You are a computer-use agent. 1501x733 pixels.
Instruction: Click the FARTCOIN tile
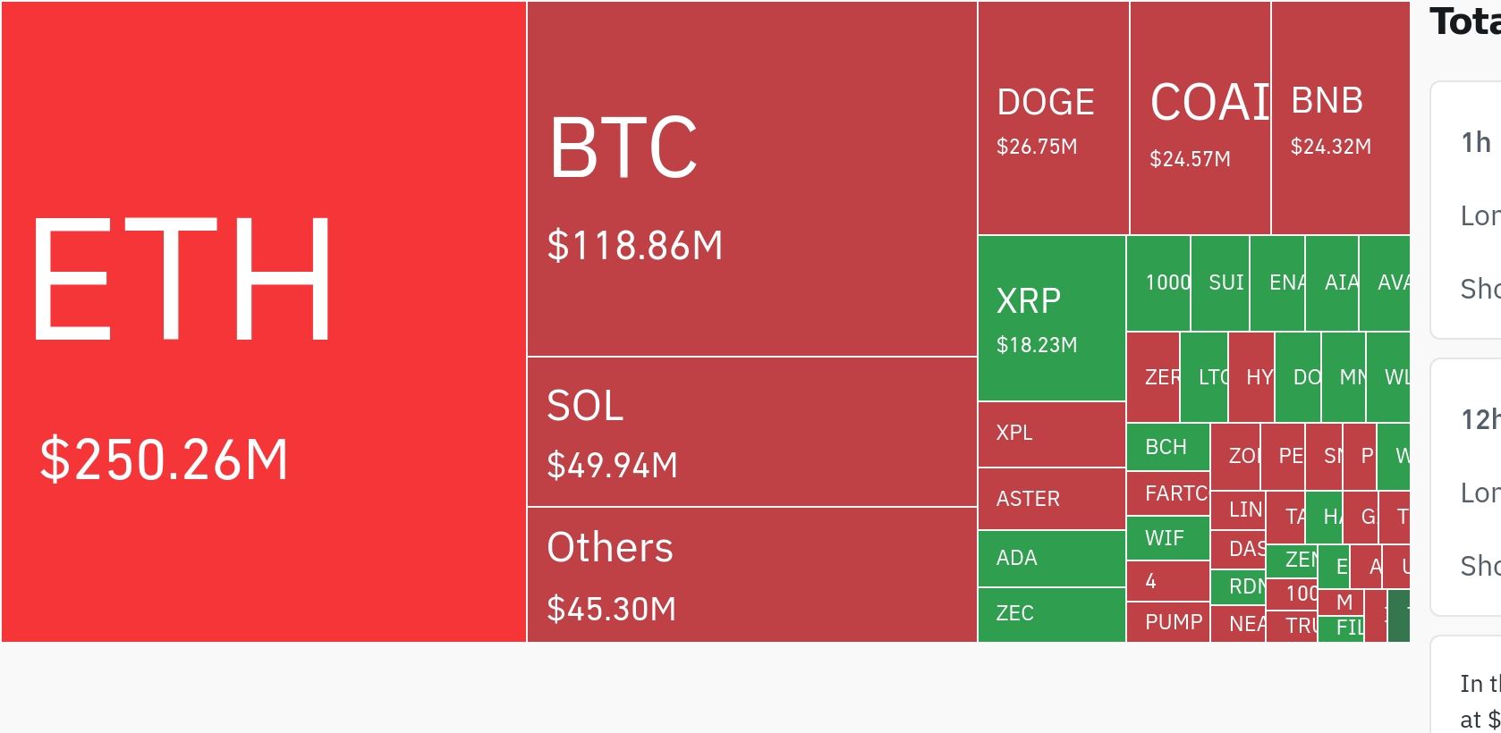(x=1167, y=493)
